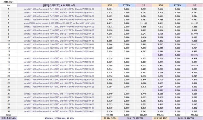Image resolution: width=203 pixels, height=120 pixels.
Task: Click row number 5 in No. column
Action: (x=9, y=23)
